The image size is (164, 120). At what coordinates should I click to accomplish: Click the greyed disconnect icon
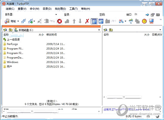pos(40,21)
